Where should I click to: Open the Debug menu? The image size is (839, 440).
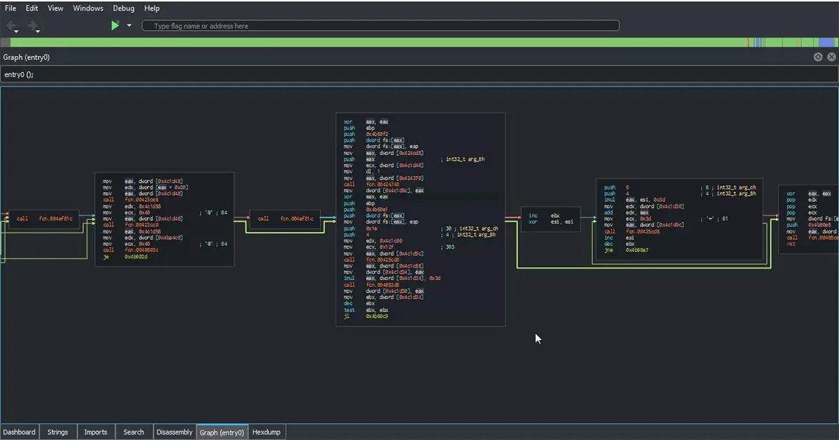pos(124,8)
